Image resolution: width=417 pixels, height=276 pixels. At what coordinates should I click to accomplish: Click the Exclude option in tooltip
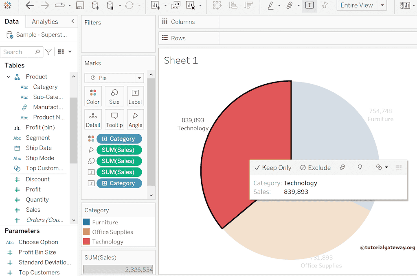(x=315, y=167)
